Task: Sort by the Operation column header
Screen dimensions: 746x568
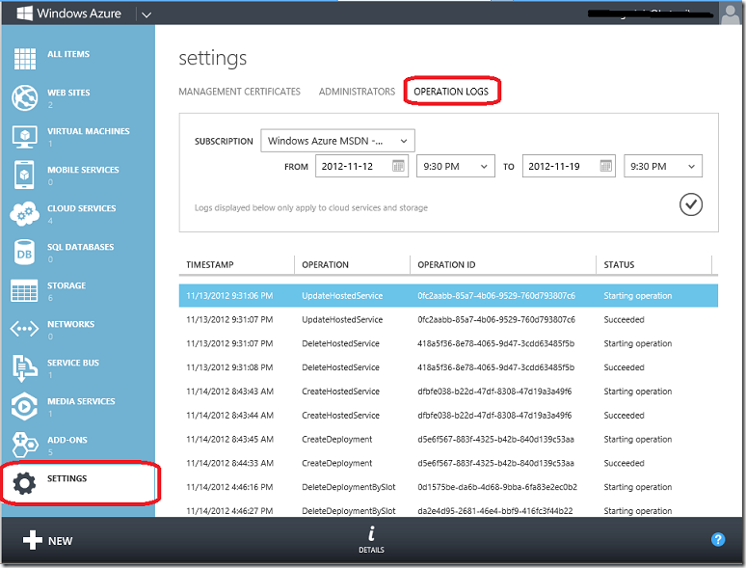Action: pos(325,265)
